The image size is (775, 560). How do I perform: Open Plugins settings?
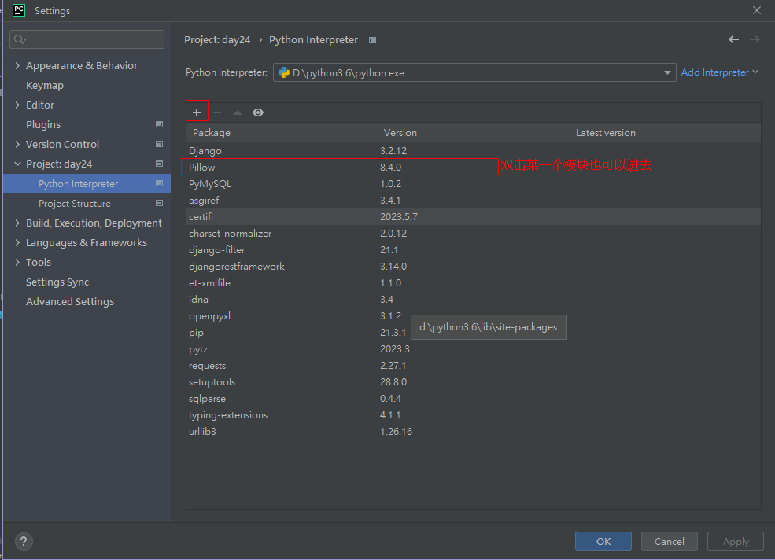(x=43, y=124)
